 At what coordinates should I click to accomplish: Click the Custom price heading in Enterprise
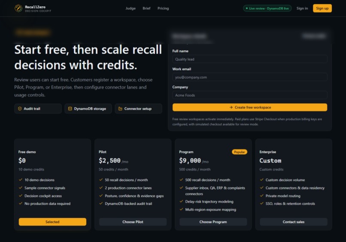(270, 161)
